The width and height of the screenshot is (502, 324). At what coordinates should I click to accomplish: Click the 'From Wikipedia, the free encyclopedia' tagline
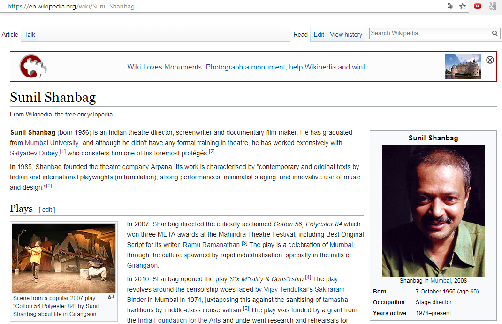click(61, 115)
